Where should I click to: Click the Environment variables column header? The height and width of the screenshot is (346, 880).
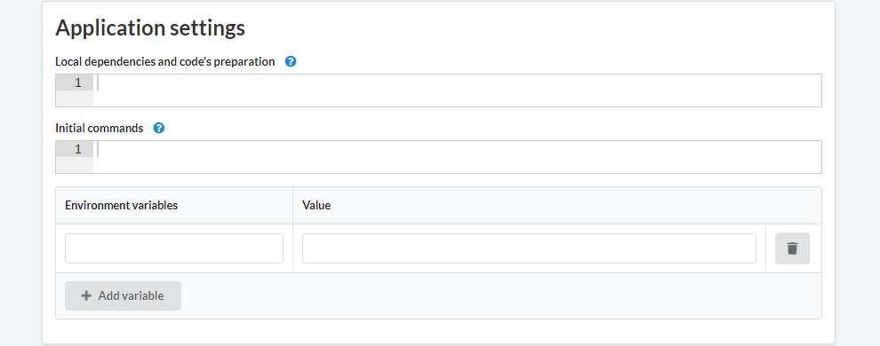(x=121, y=206)
